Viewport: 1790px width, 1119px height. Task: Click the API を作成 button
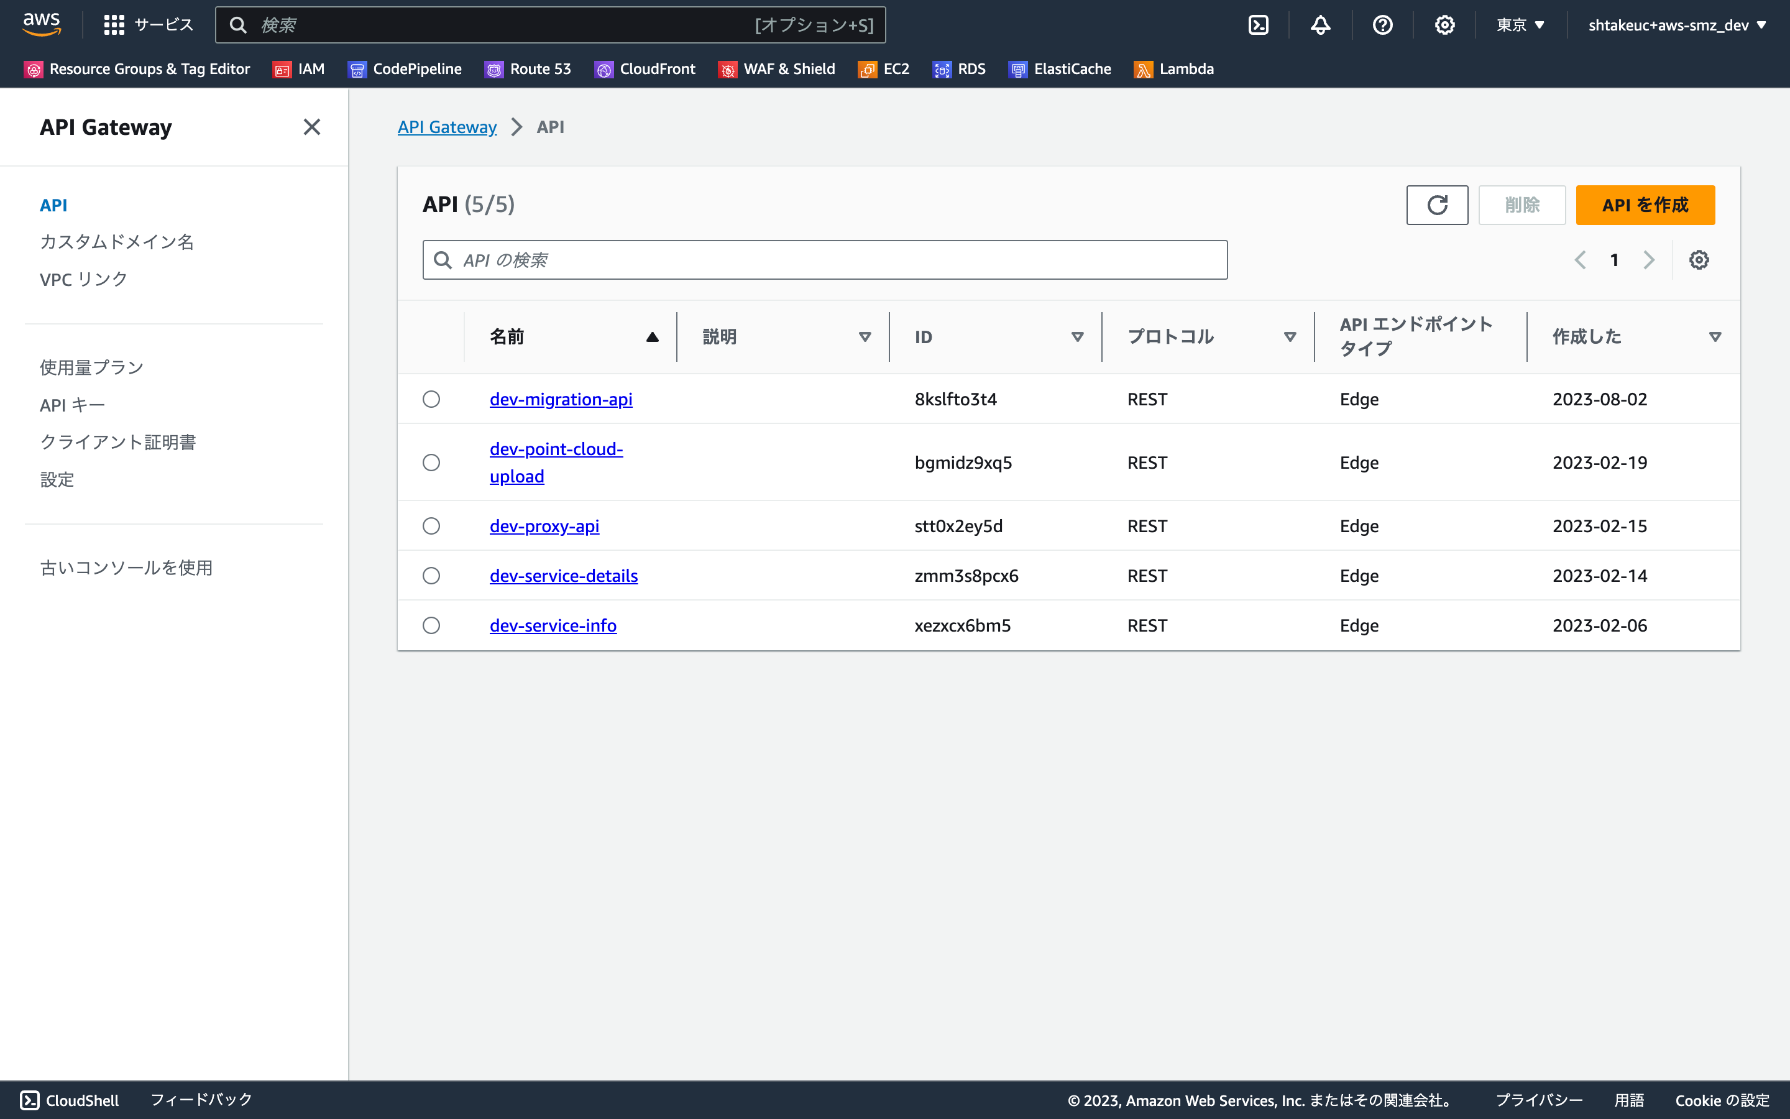[1645, 205]
